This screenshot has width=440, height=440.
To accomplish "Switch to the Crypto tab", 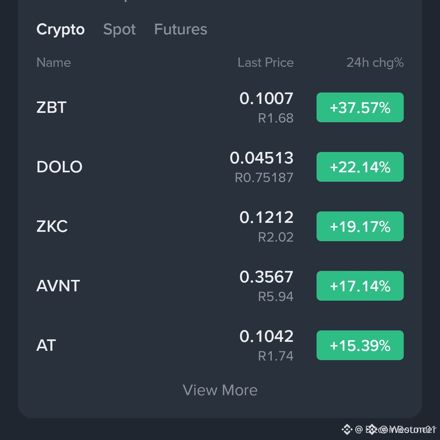I will (60, 30).
